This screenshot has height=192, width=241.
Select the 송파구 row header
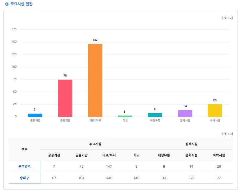(24, 178)
